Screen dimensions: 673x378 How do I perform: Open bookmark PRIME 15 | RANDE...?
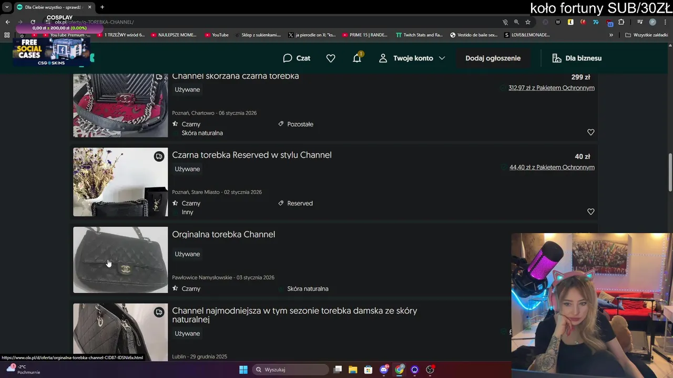click(x=365, y=35)
